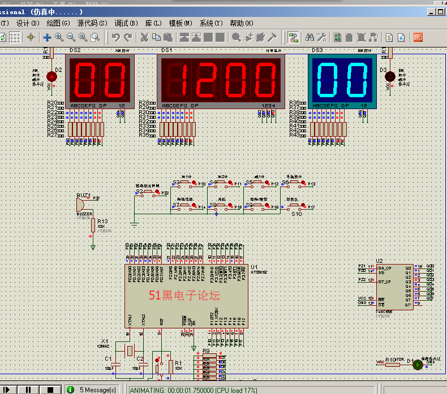Viewport: 447px width, 394px height.
Task: Open the 源代码(S) menu
Action: [92, 23]
